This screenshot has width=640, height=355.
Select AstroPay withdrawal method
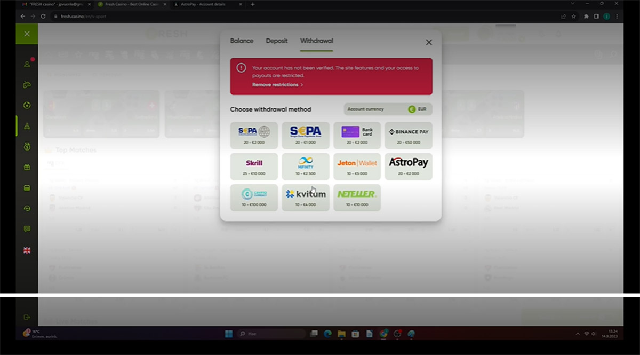tap(409, 167)
